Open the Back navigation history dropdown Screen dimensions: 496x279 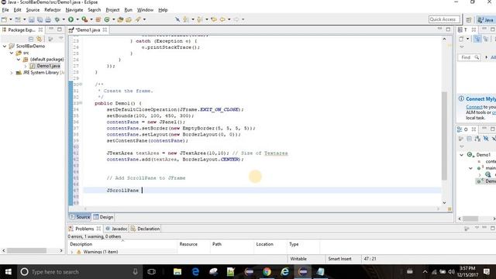[229, 19]
